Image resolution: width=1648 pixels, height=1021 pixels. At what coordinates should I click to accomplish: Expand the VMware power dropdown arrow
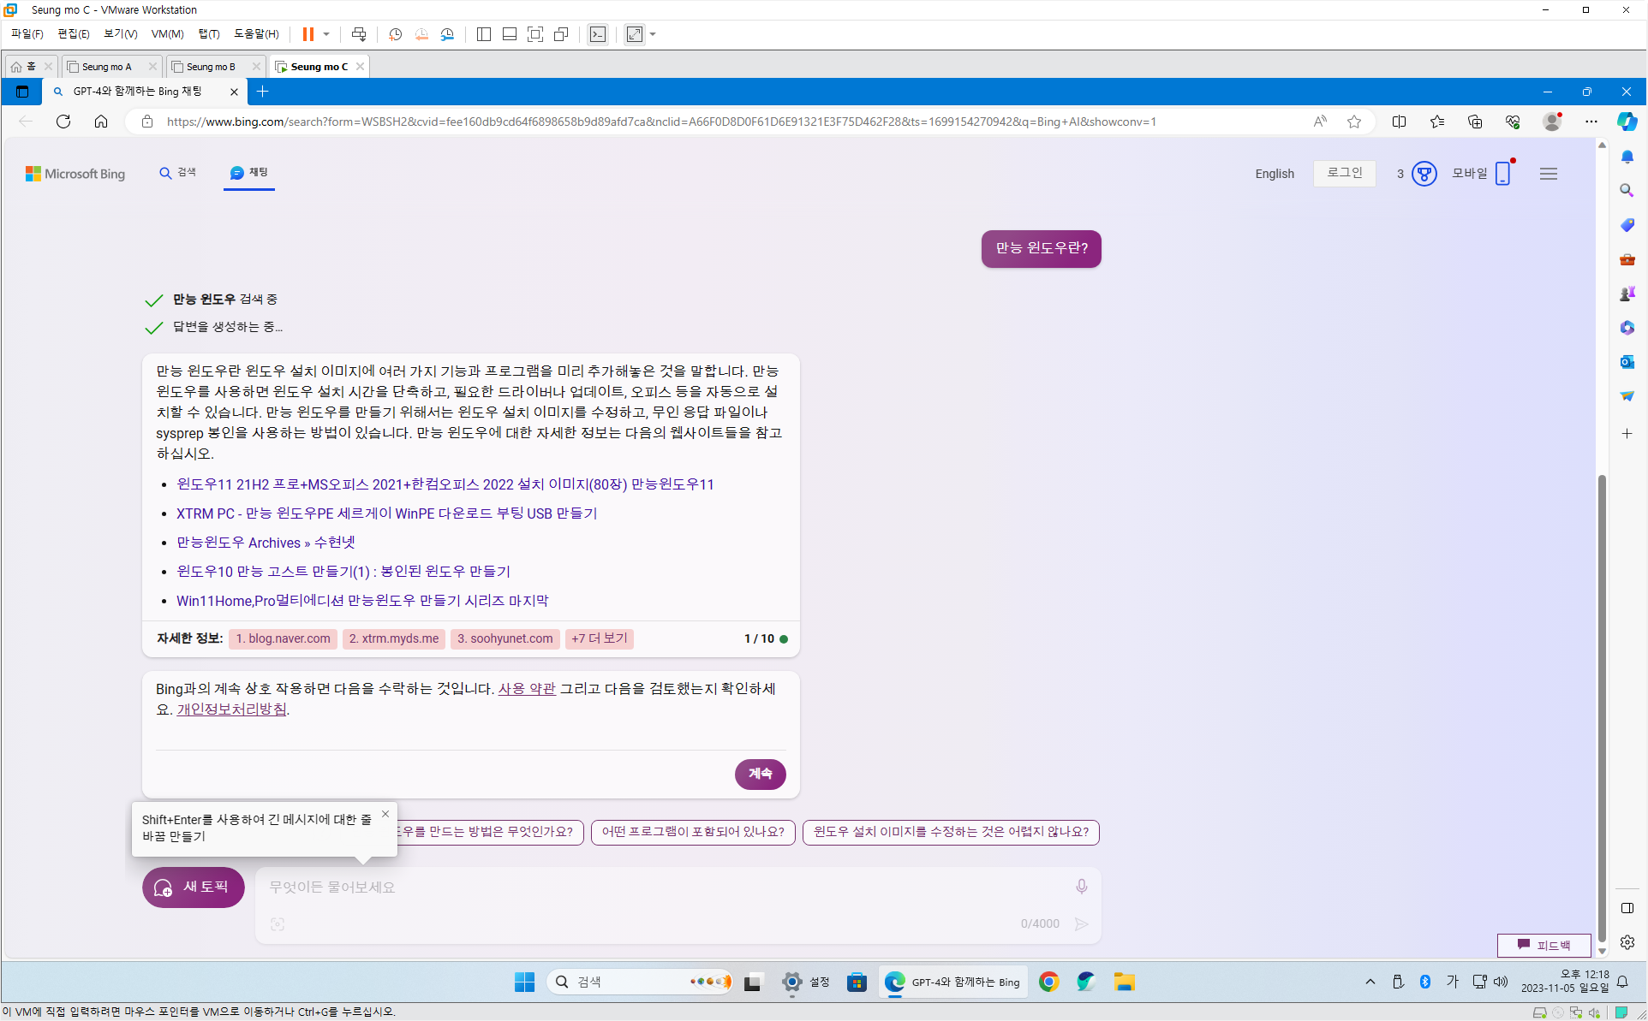click(x=326, y=34)
